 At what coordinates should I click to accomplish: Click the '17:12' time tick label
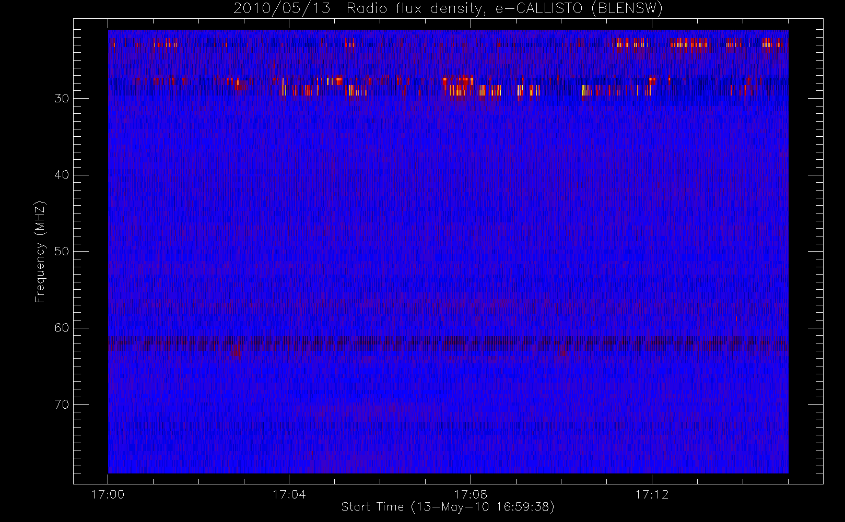tap(652, 494)
